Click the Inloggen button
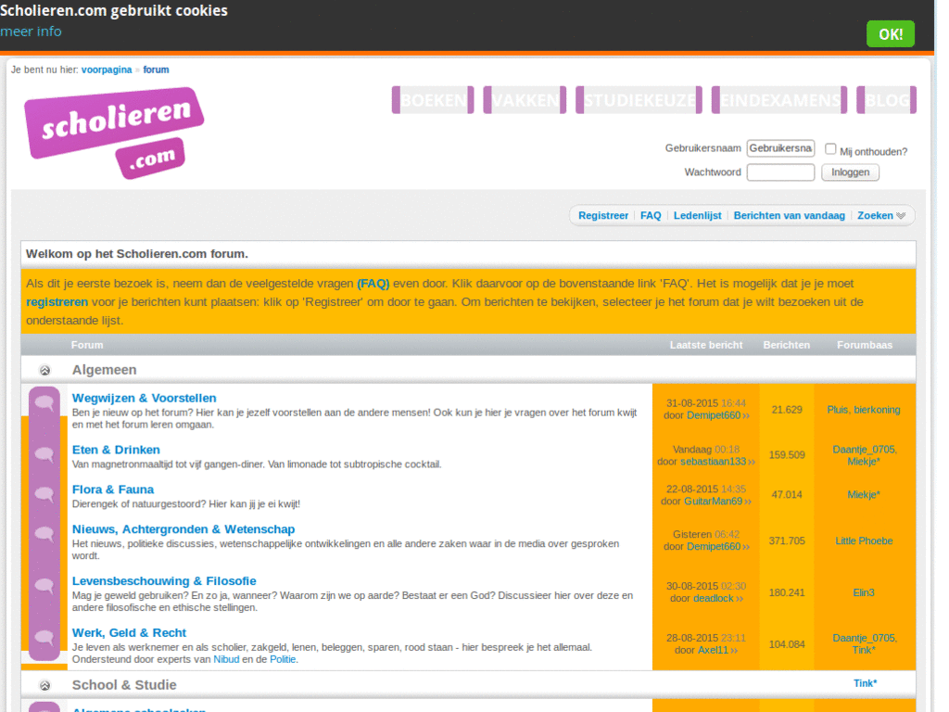Image resolution: width=949 pixels, height=712 pixels. tap(850, 172)
